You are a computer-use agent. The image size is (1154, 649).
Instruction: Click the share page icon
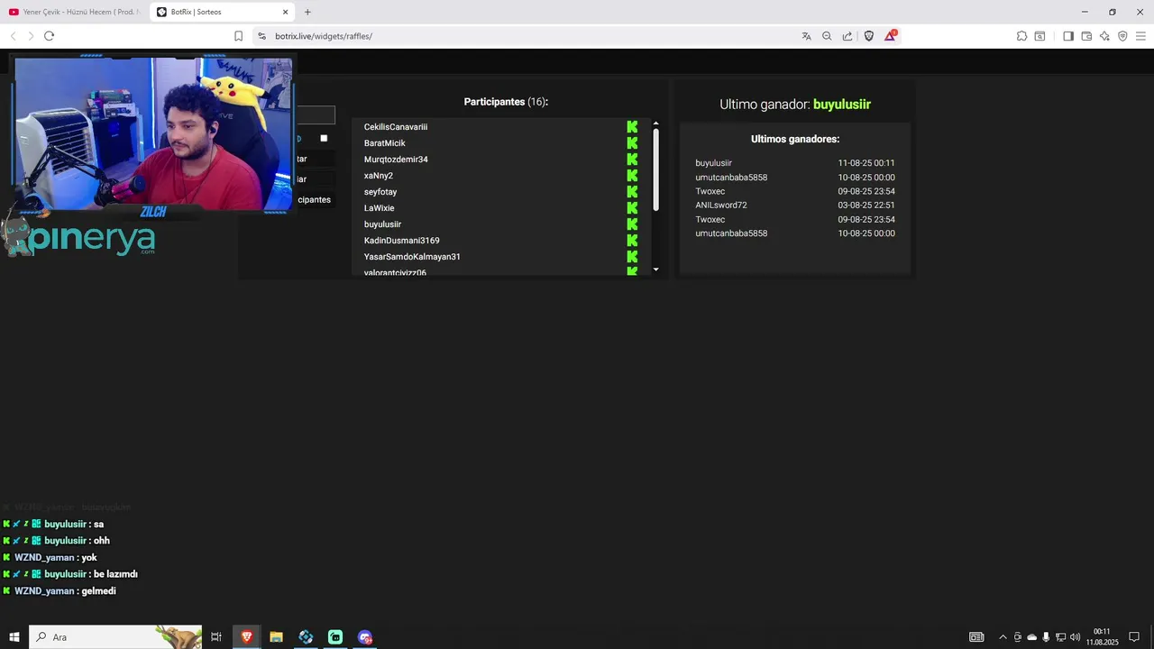[x=847, y=36]
